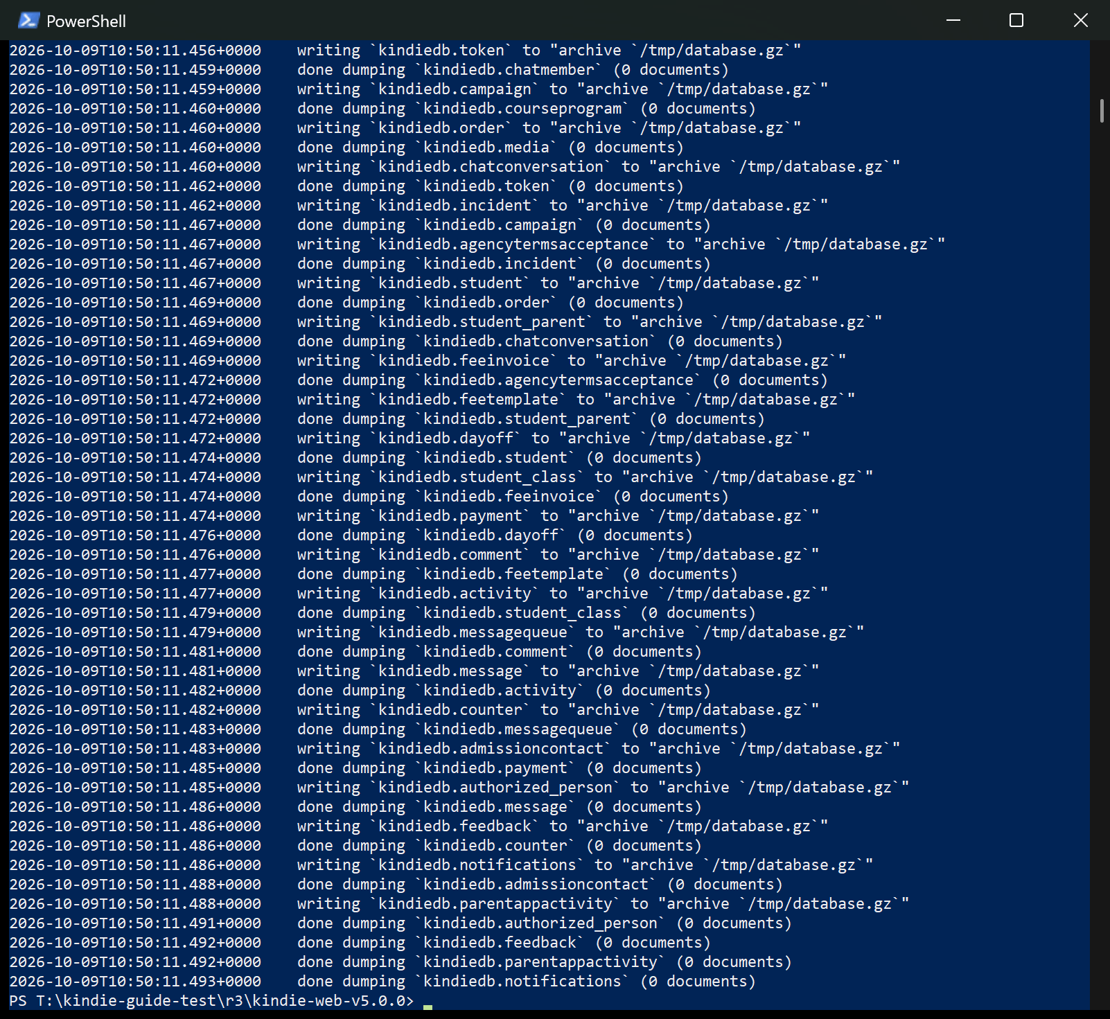1110x1019 pixels.
Task: Click timestamp 2026-10-09T10:50:11.456+0000
Action: (135, 51)
